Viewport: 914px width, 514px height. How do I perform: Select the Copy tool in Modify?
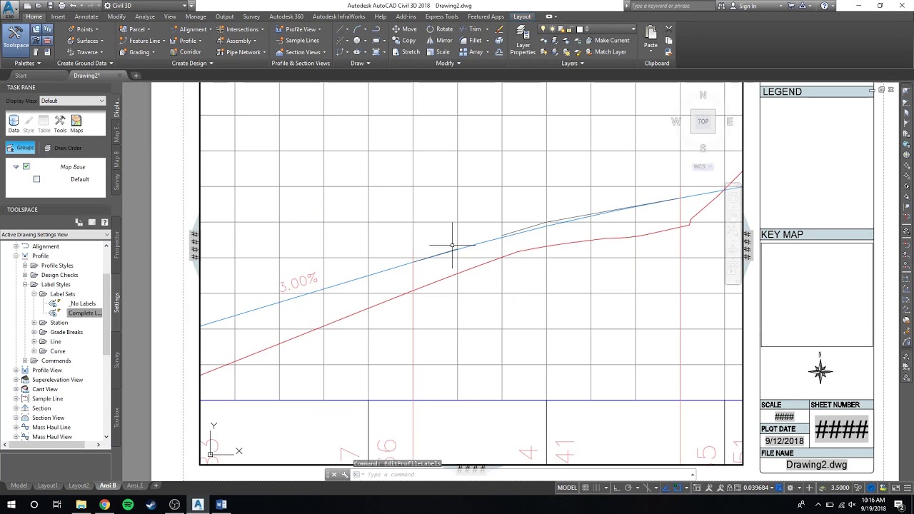point(403,41)
